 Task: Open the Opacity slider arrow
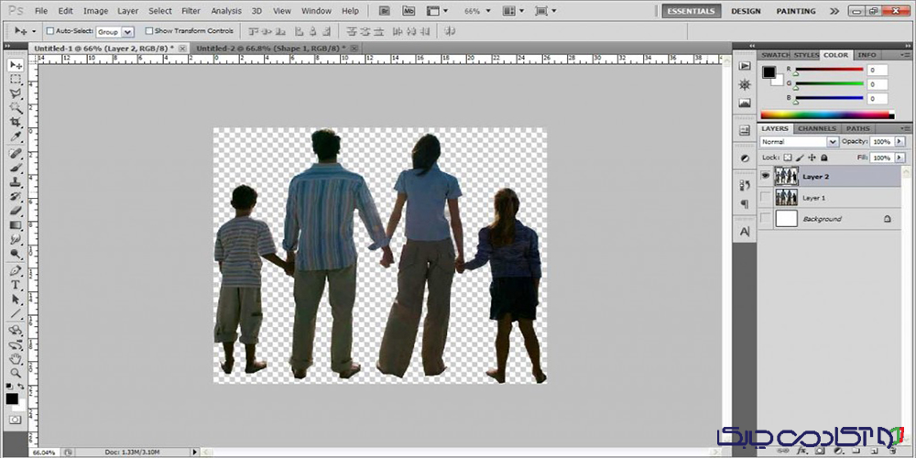click(x=899, y=142)
